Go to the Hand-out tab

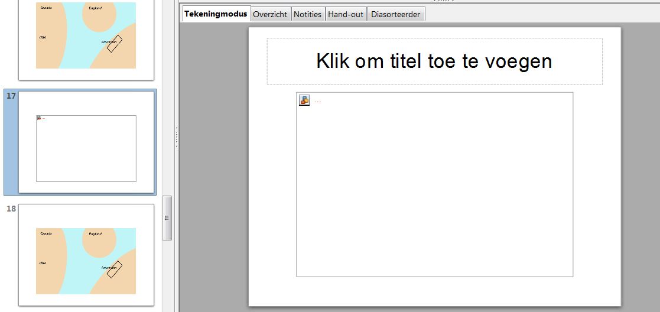tap(346, 14)
